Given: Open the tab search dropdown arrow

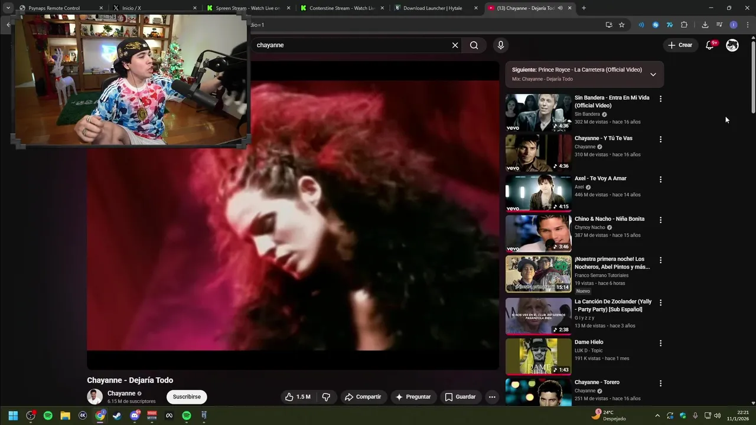Looking at the screenshot, I should point(8,8).
